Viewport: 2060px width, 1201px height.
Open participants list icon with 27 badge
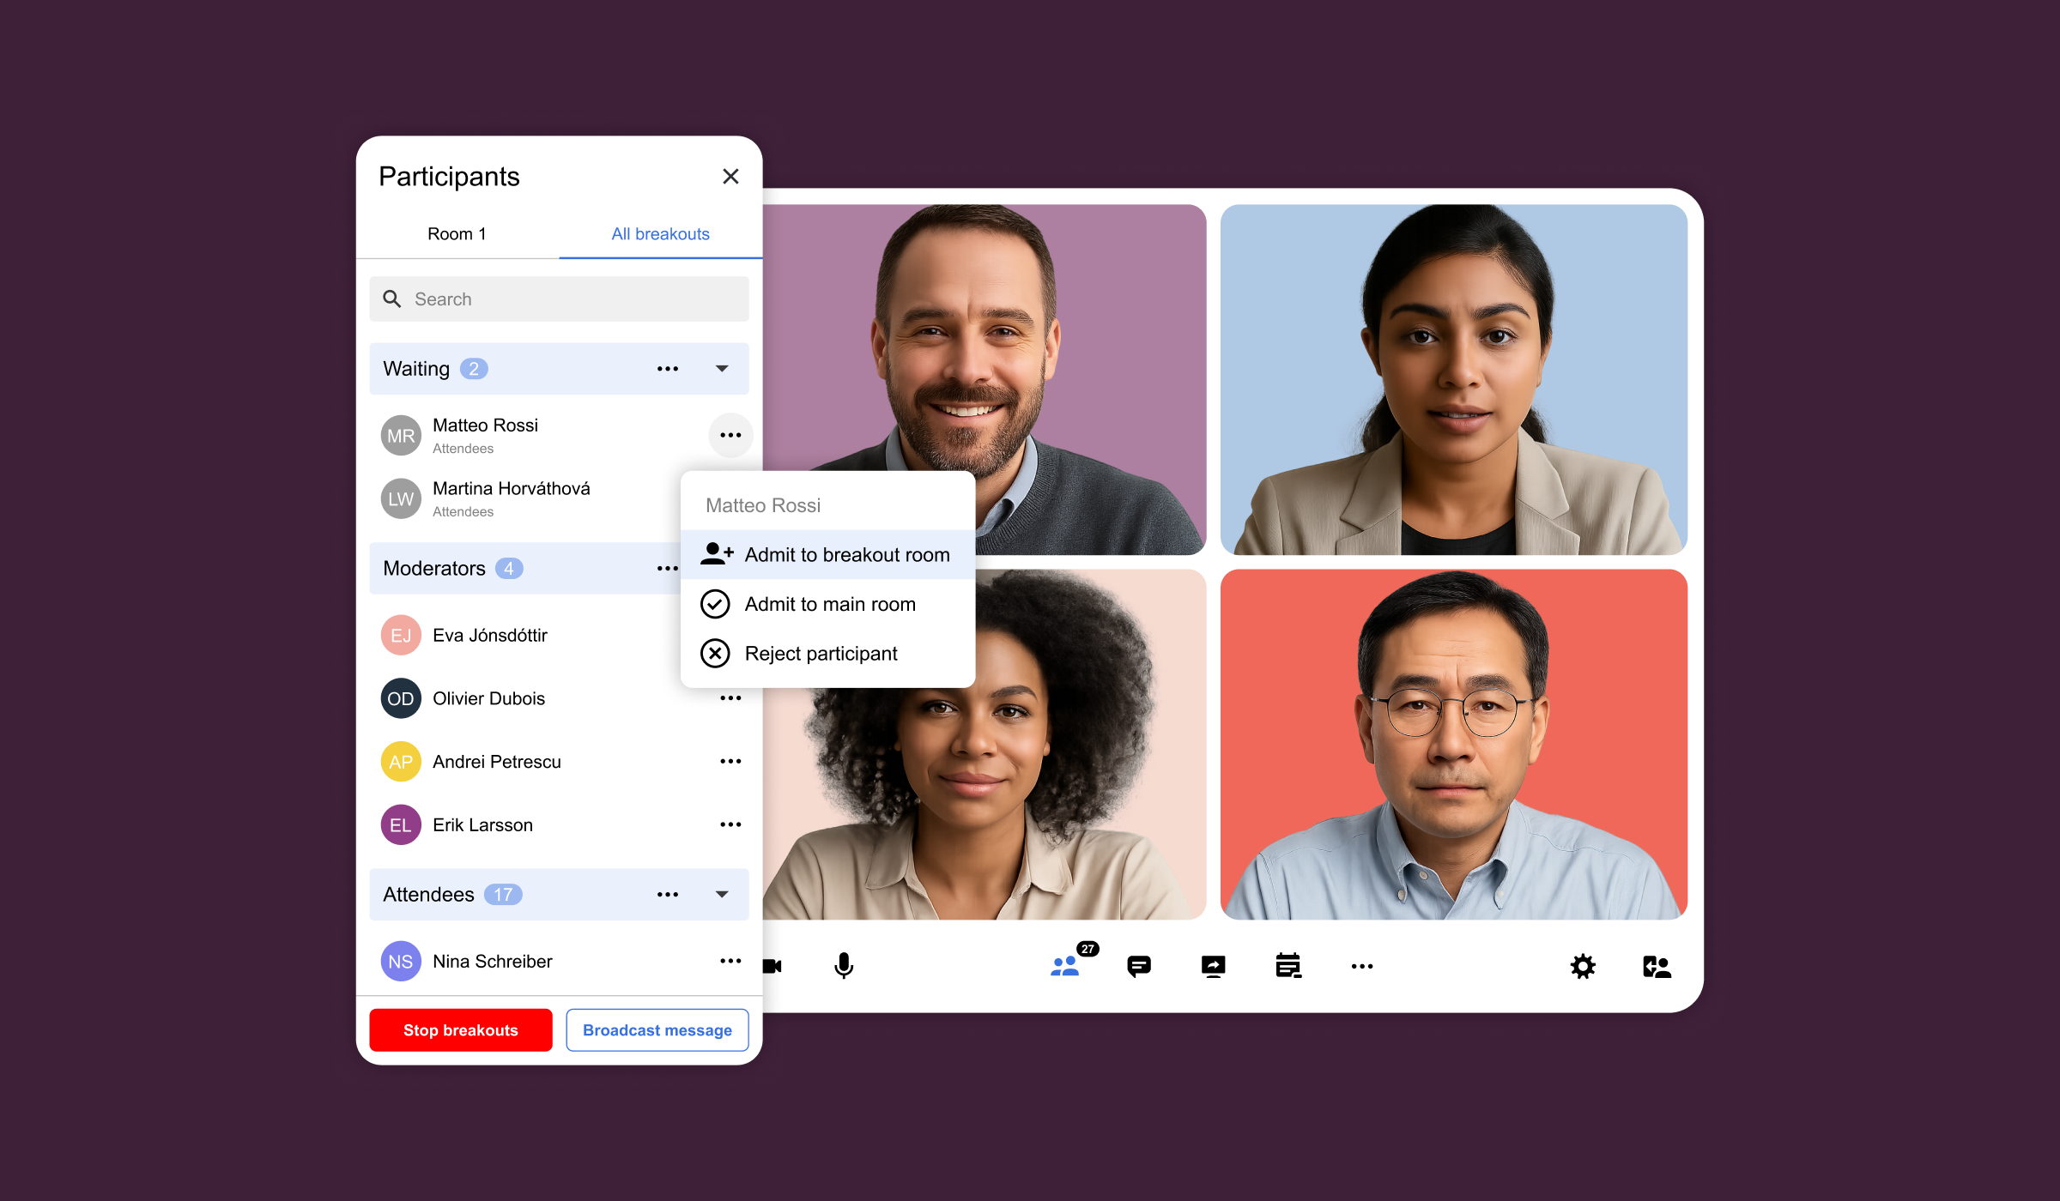1065,967
